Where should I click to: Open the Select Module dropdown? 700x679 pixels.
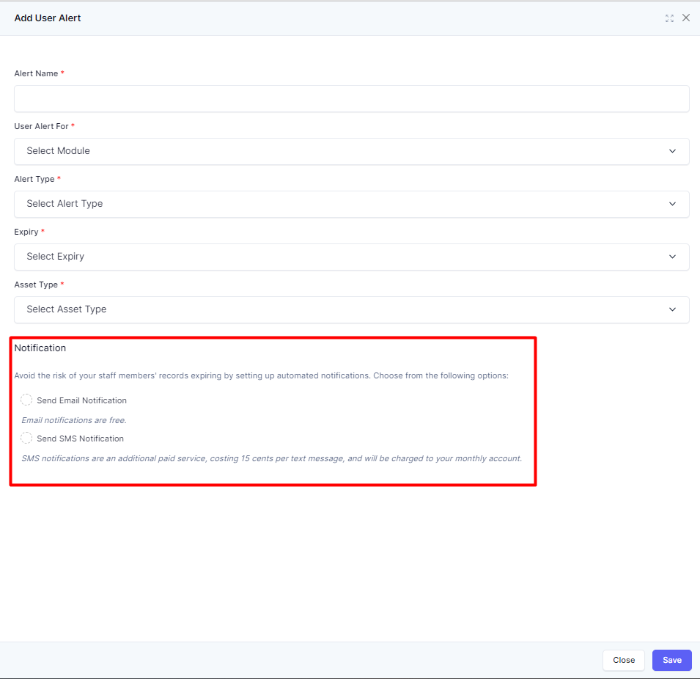point(352,152)
